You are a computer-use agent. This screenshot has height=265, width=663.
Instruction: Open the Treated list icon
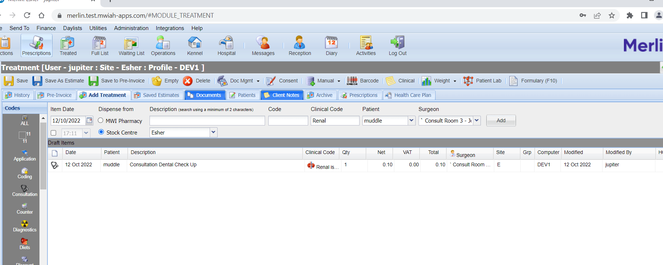tap(68, 46)
